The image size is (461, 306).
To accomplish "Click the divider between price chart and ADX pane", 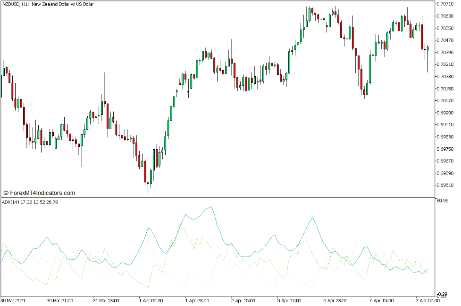I will pos(217,197).
